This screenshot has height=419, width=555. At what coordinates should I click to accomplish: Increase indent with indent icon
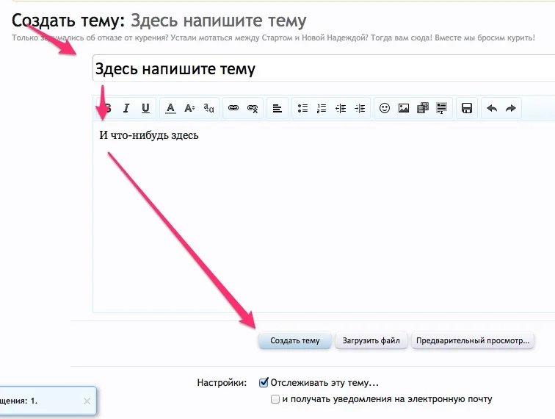[x=360, y=108]
